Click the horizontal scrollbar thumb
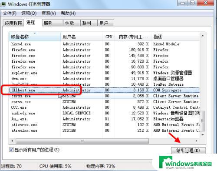217x171 pixels. [x=82, y=141]
